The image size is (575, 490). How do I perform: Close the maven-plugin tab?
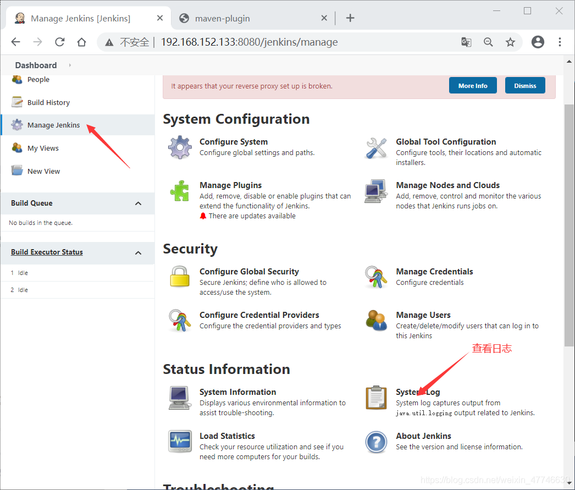[324, 18]
